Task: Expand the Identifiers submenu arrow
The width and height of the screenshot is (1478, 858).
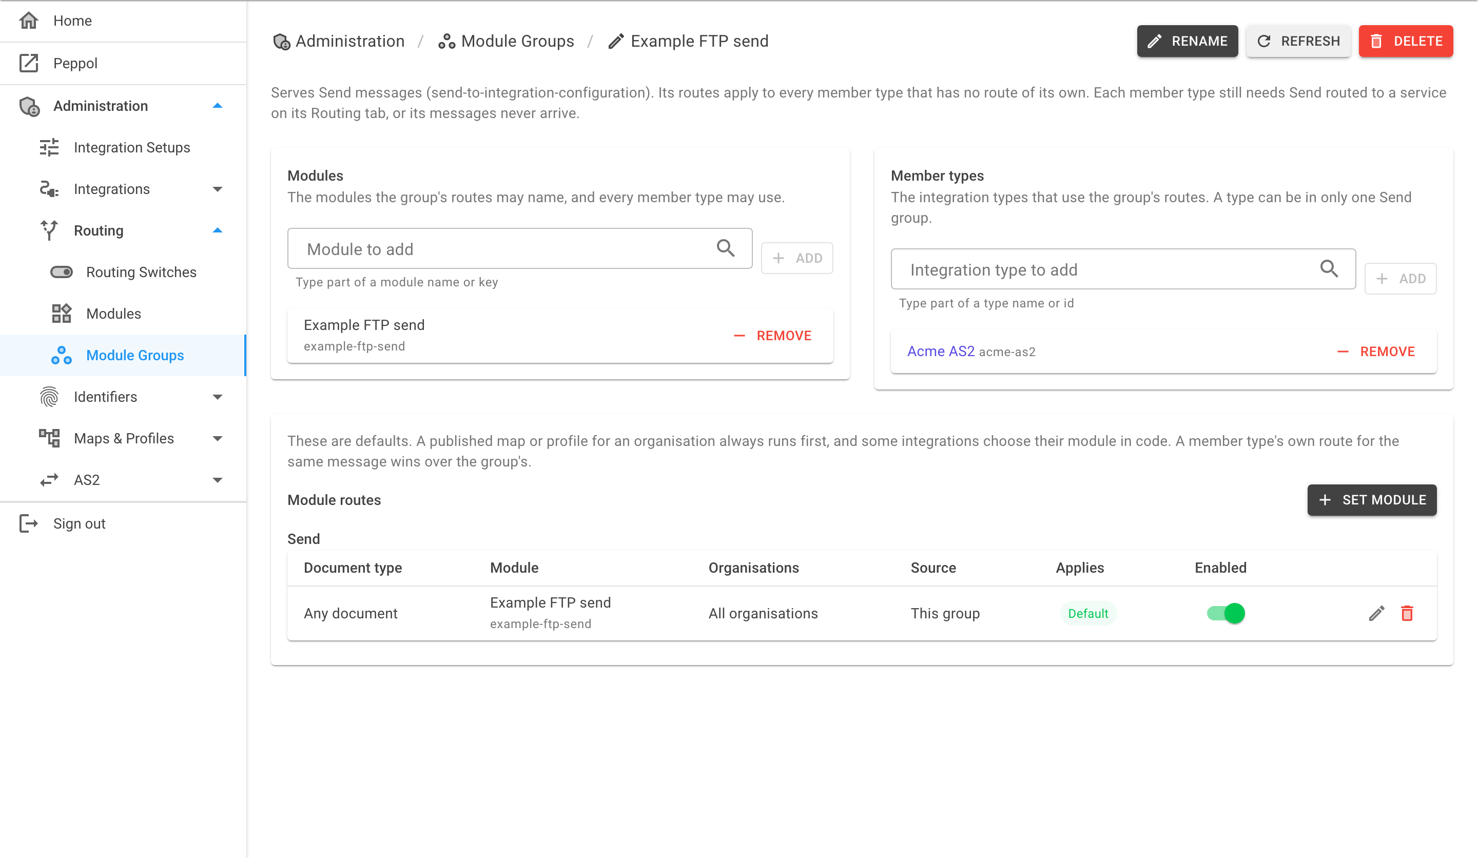Action: tap(217, 397)
